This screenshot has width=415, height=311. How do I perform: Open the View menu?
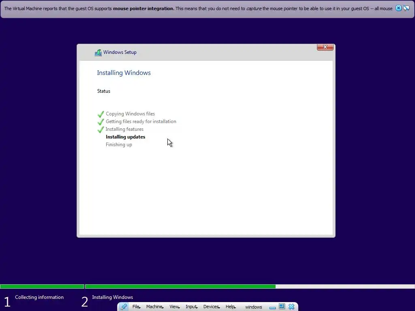[174, 307]
